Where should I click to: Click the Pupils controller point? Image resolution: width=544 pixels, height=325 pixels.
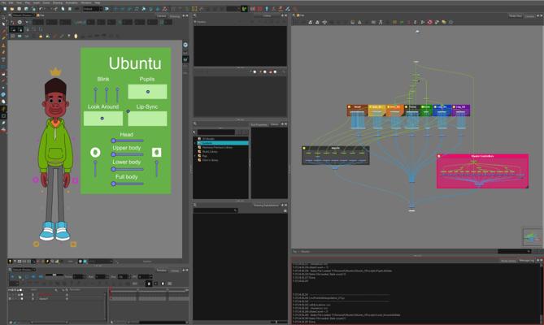(x=148, y=92)
